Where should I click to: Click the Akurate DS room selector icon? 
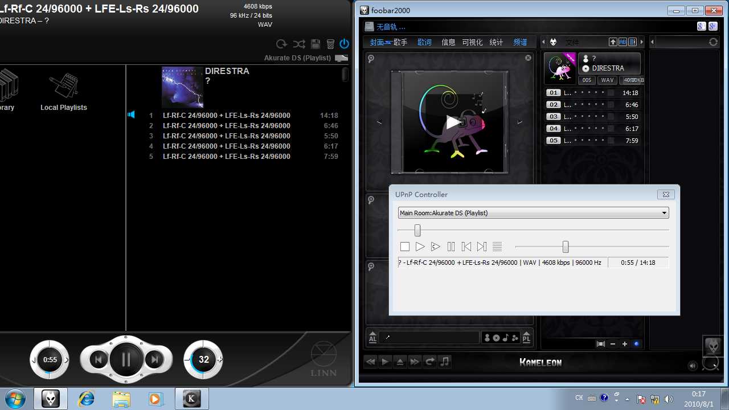pos(341,58)
